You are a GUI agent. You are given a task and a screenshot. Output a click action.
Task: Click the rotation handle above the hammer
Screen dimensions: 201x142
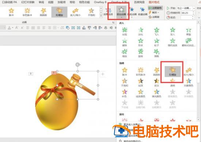(x=77, y=65)
